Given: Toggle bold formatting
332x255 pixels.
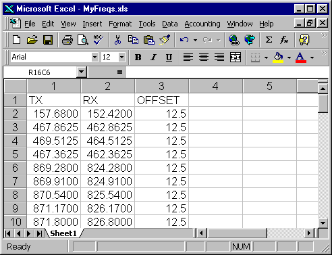Looking at the screenshot, I should tap(138, 57).
